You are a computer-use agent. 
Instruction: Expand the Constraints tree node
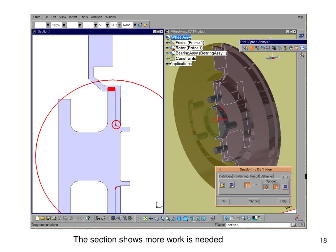167,58
